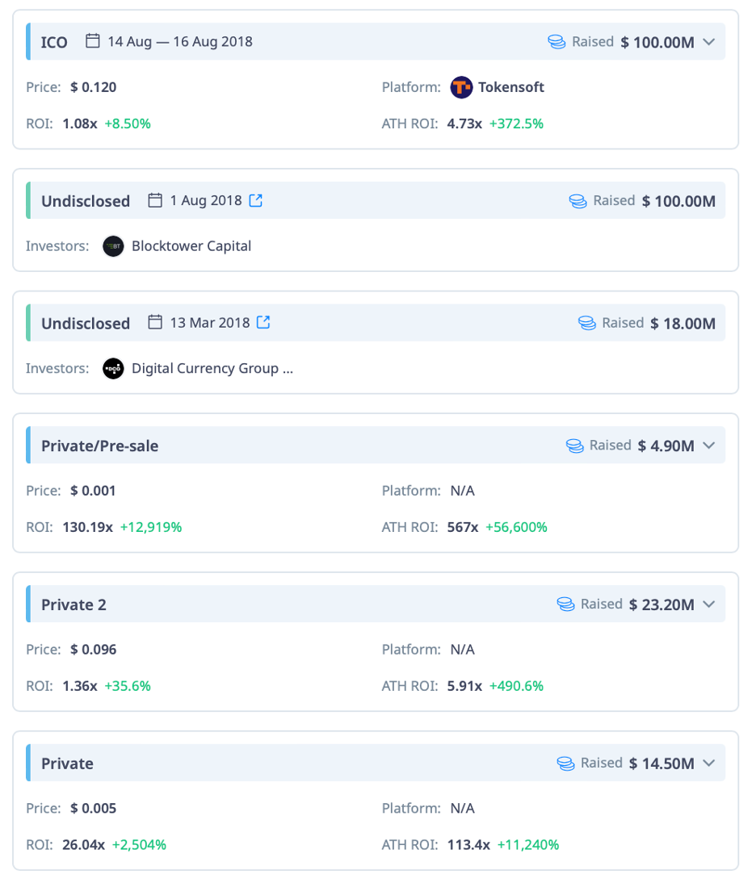Click the Tokensoft platform logo
The width and height of the screenshot is (756, 883).
[461, 87]
